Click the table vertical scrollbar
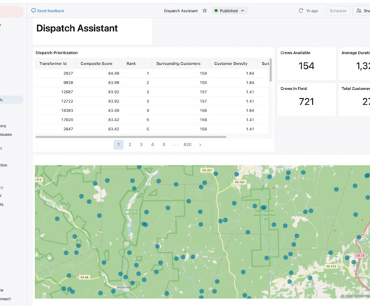This screenshot has width=370, height=308. [271, 70]
